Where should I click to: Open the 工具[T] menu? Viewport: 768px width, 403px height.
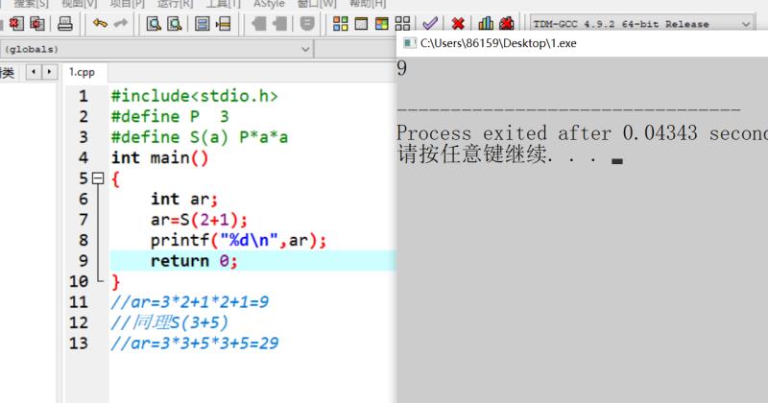[x=223, y=4]
